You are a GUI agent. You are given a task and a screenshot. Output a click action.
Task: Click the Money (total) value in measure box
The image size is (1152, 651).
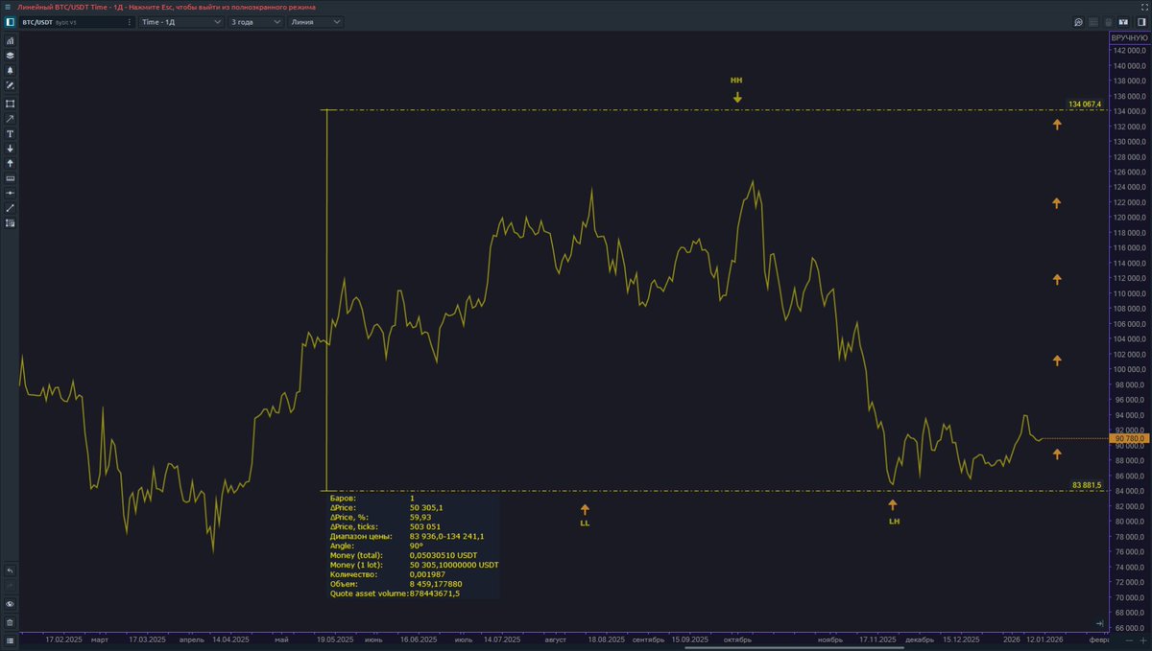pyautogui.click(x=443, y=555)
